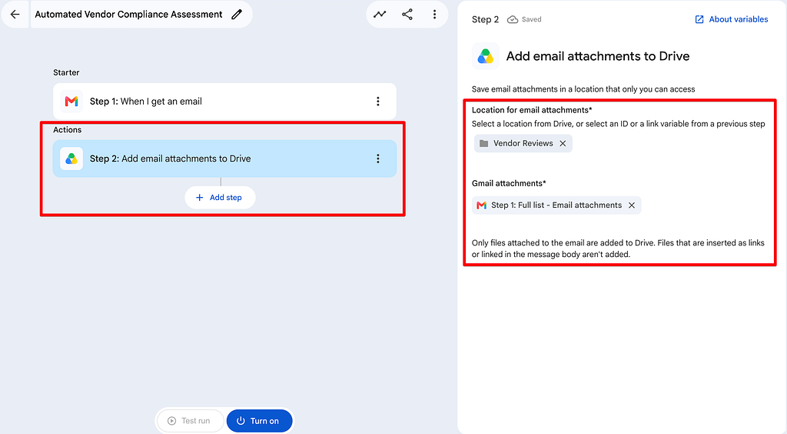The image size is (787, 434).
Task: Select the Step 1 Email attachments chip
Action: tap(556, 205)
